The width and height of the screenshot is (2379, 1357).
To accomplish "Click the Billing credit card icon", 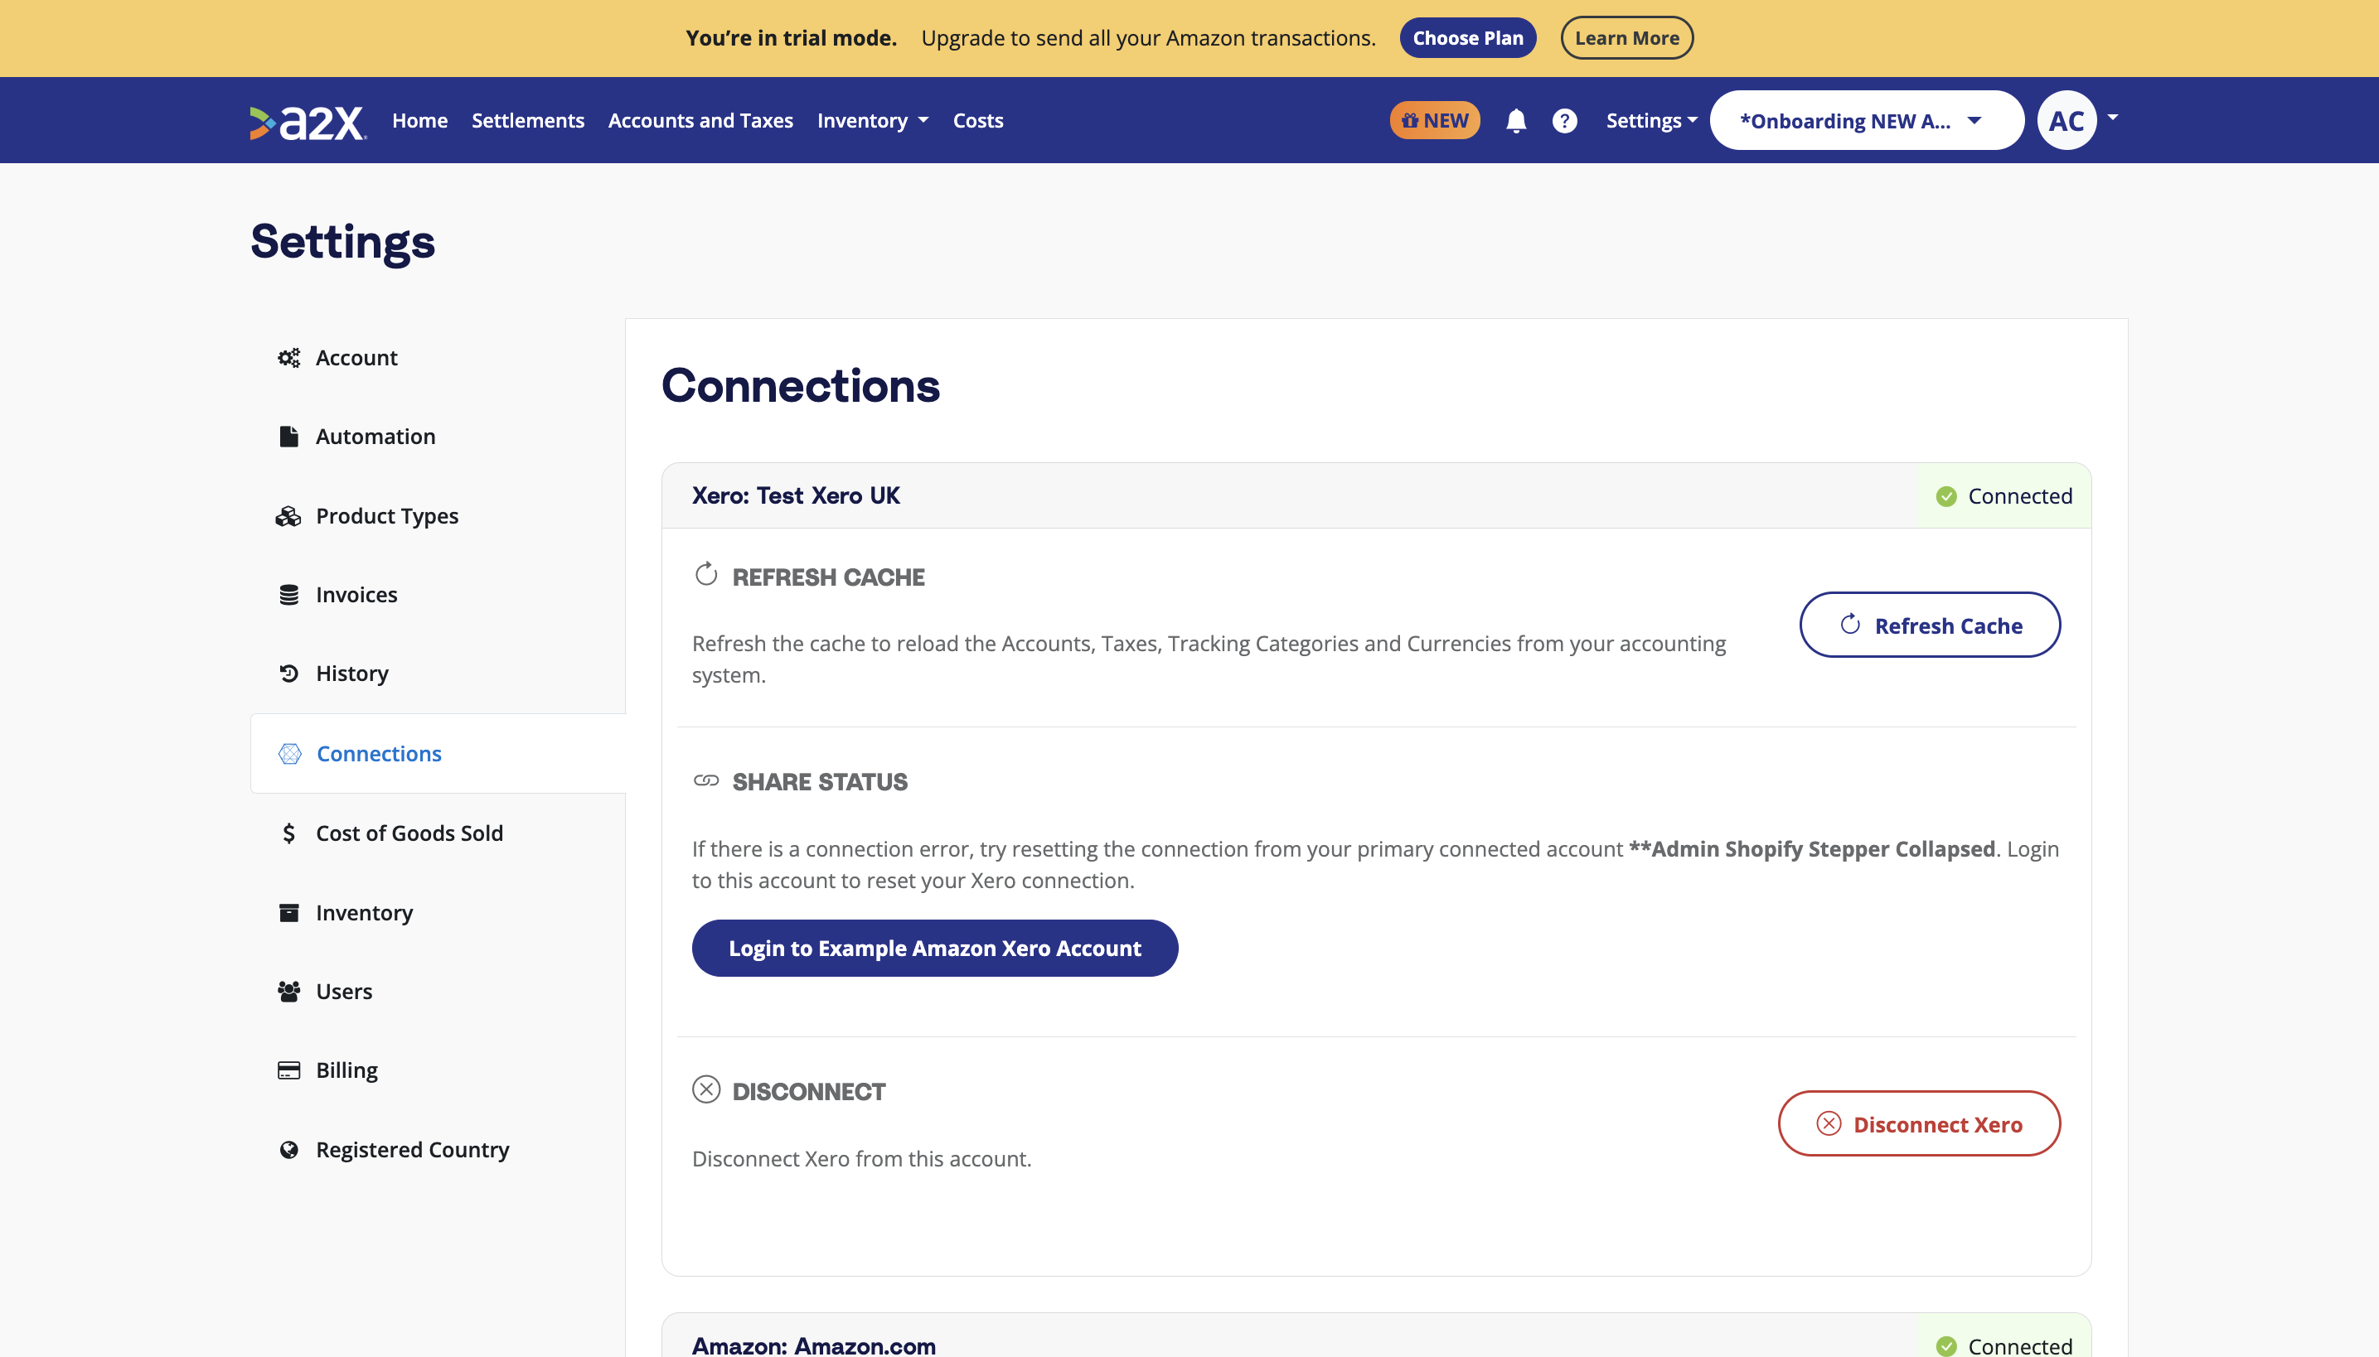I will [289, 1070].
